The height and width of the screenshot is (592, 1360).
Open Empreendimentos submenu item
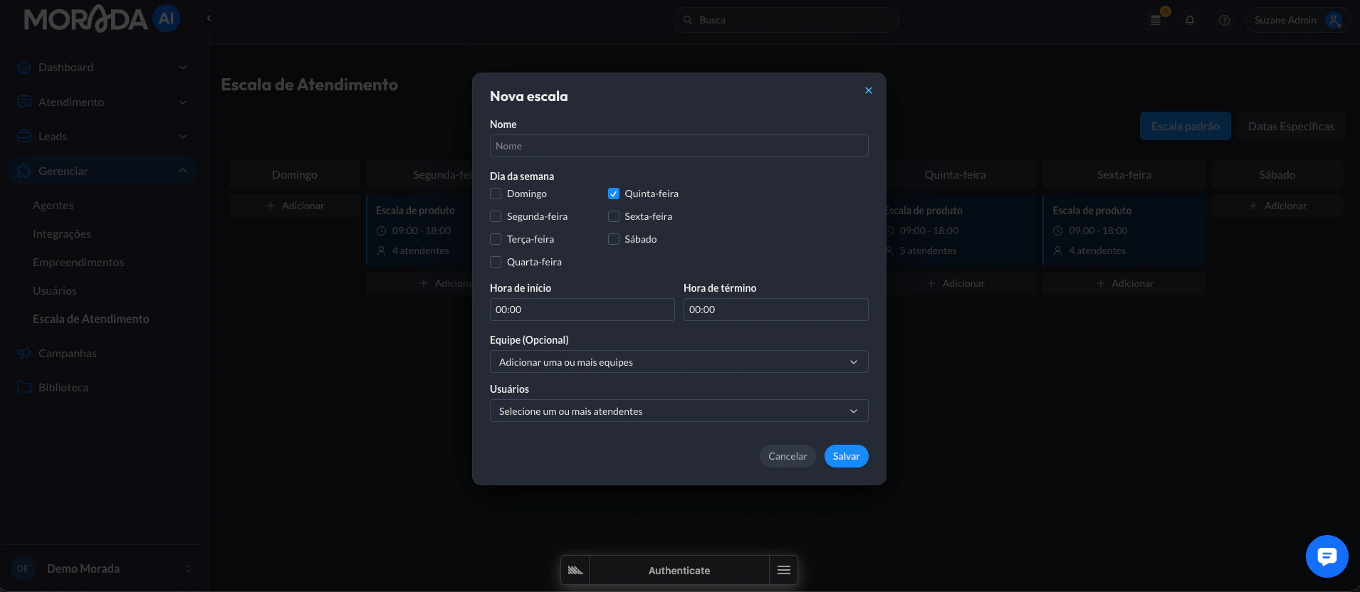point(78,262)
